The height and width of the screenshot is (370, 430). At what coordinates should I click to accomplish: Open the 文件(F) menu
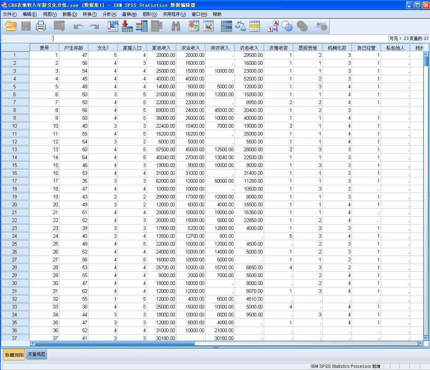10,14
